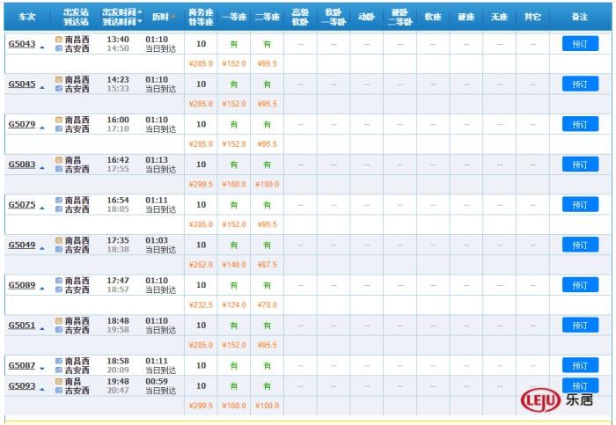Screen dimensions: 616x425
Task: Toggle the arrow beside train G5089
Action: (x=41, y=286)
